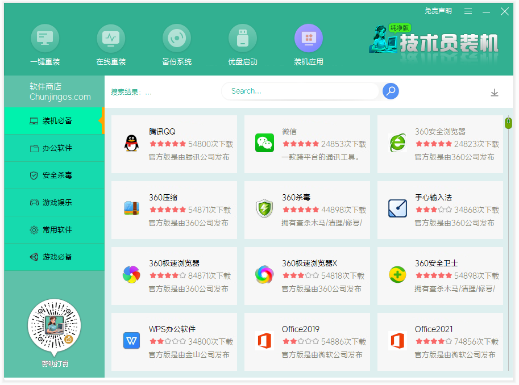This screenshot has width=519, height=385.
Task: Click the 360安全浏览器 title text
Action: [440, 132]
